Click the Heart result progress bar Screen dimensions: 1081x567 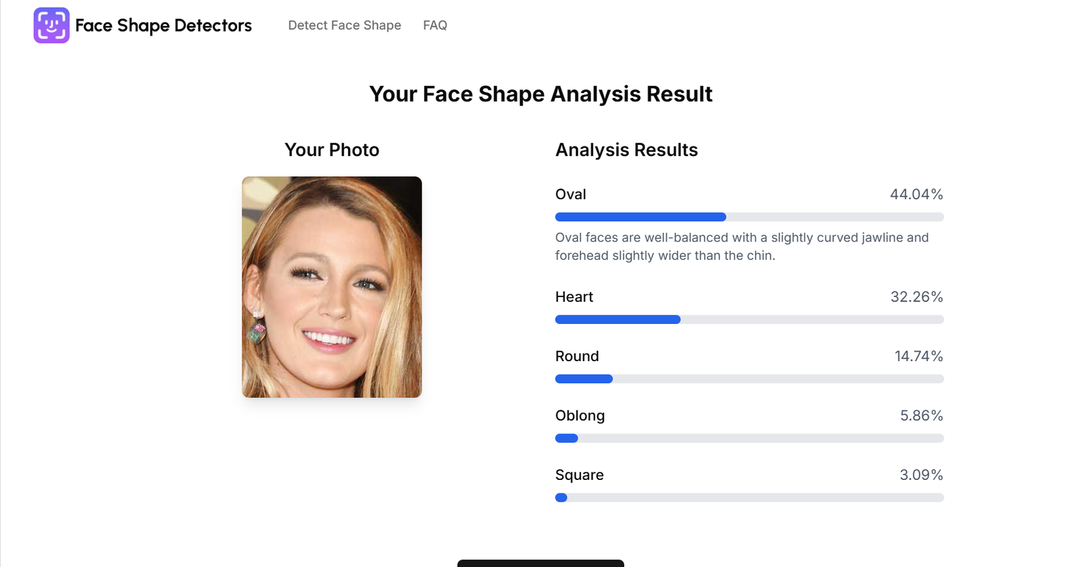pyautogui.click(x=749, y=320)
